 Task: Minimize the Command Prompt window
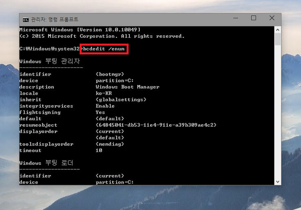[236, 18]
